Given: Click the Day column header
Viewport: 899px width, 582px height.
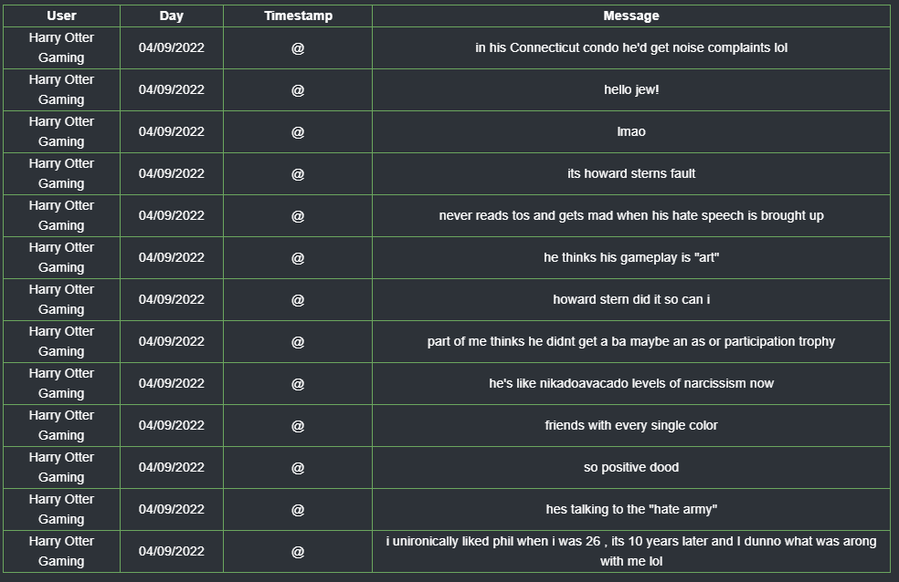Looking at the screenshot, I should 172,16.
